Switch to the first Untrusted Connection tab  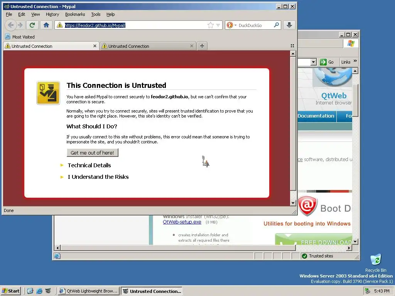tap(51, 46)
